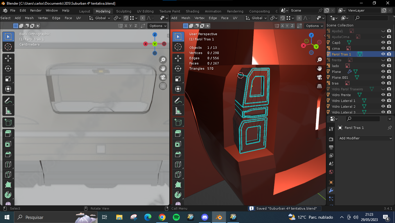Viewport: 395px width, 223px height.
Task: Select the Rotate tool in the Back Orthographic viewport
Action: pos(8,69)
